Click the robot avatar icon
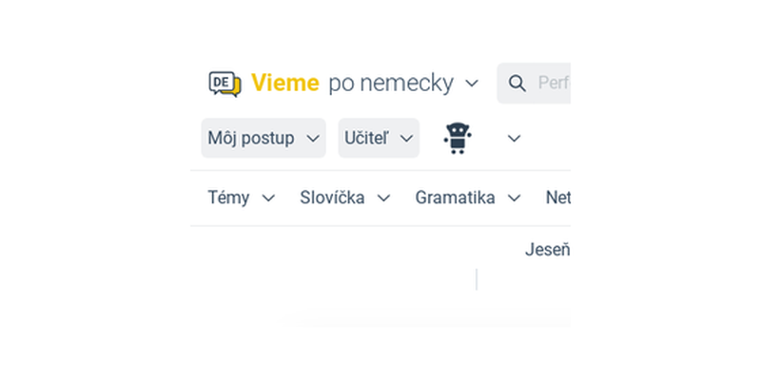Screen dimensions: 761x380 click(458, 138)
